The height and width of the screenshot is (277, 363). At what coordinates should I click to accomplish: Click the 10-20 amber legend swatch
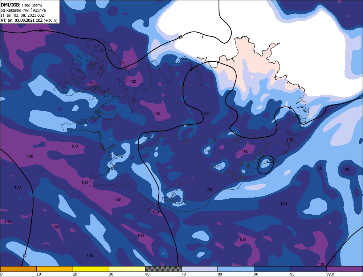click(x=55, y=269)
